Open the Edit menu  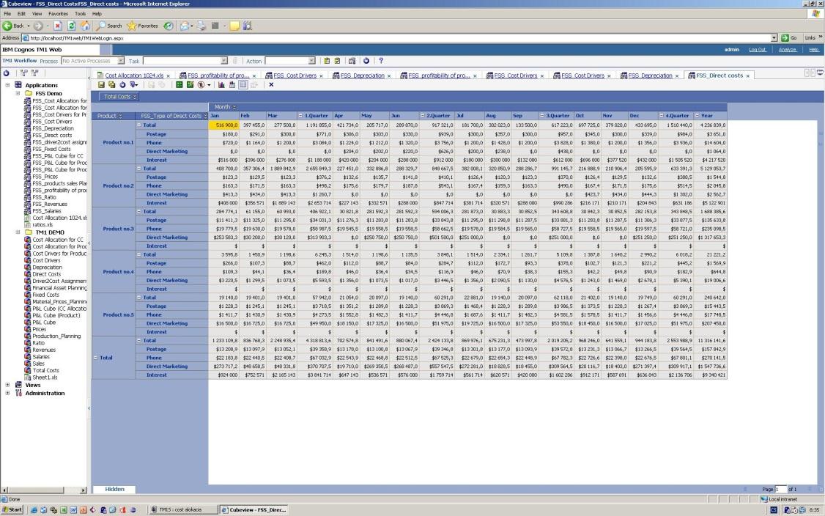(21, 14)
